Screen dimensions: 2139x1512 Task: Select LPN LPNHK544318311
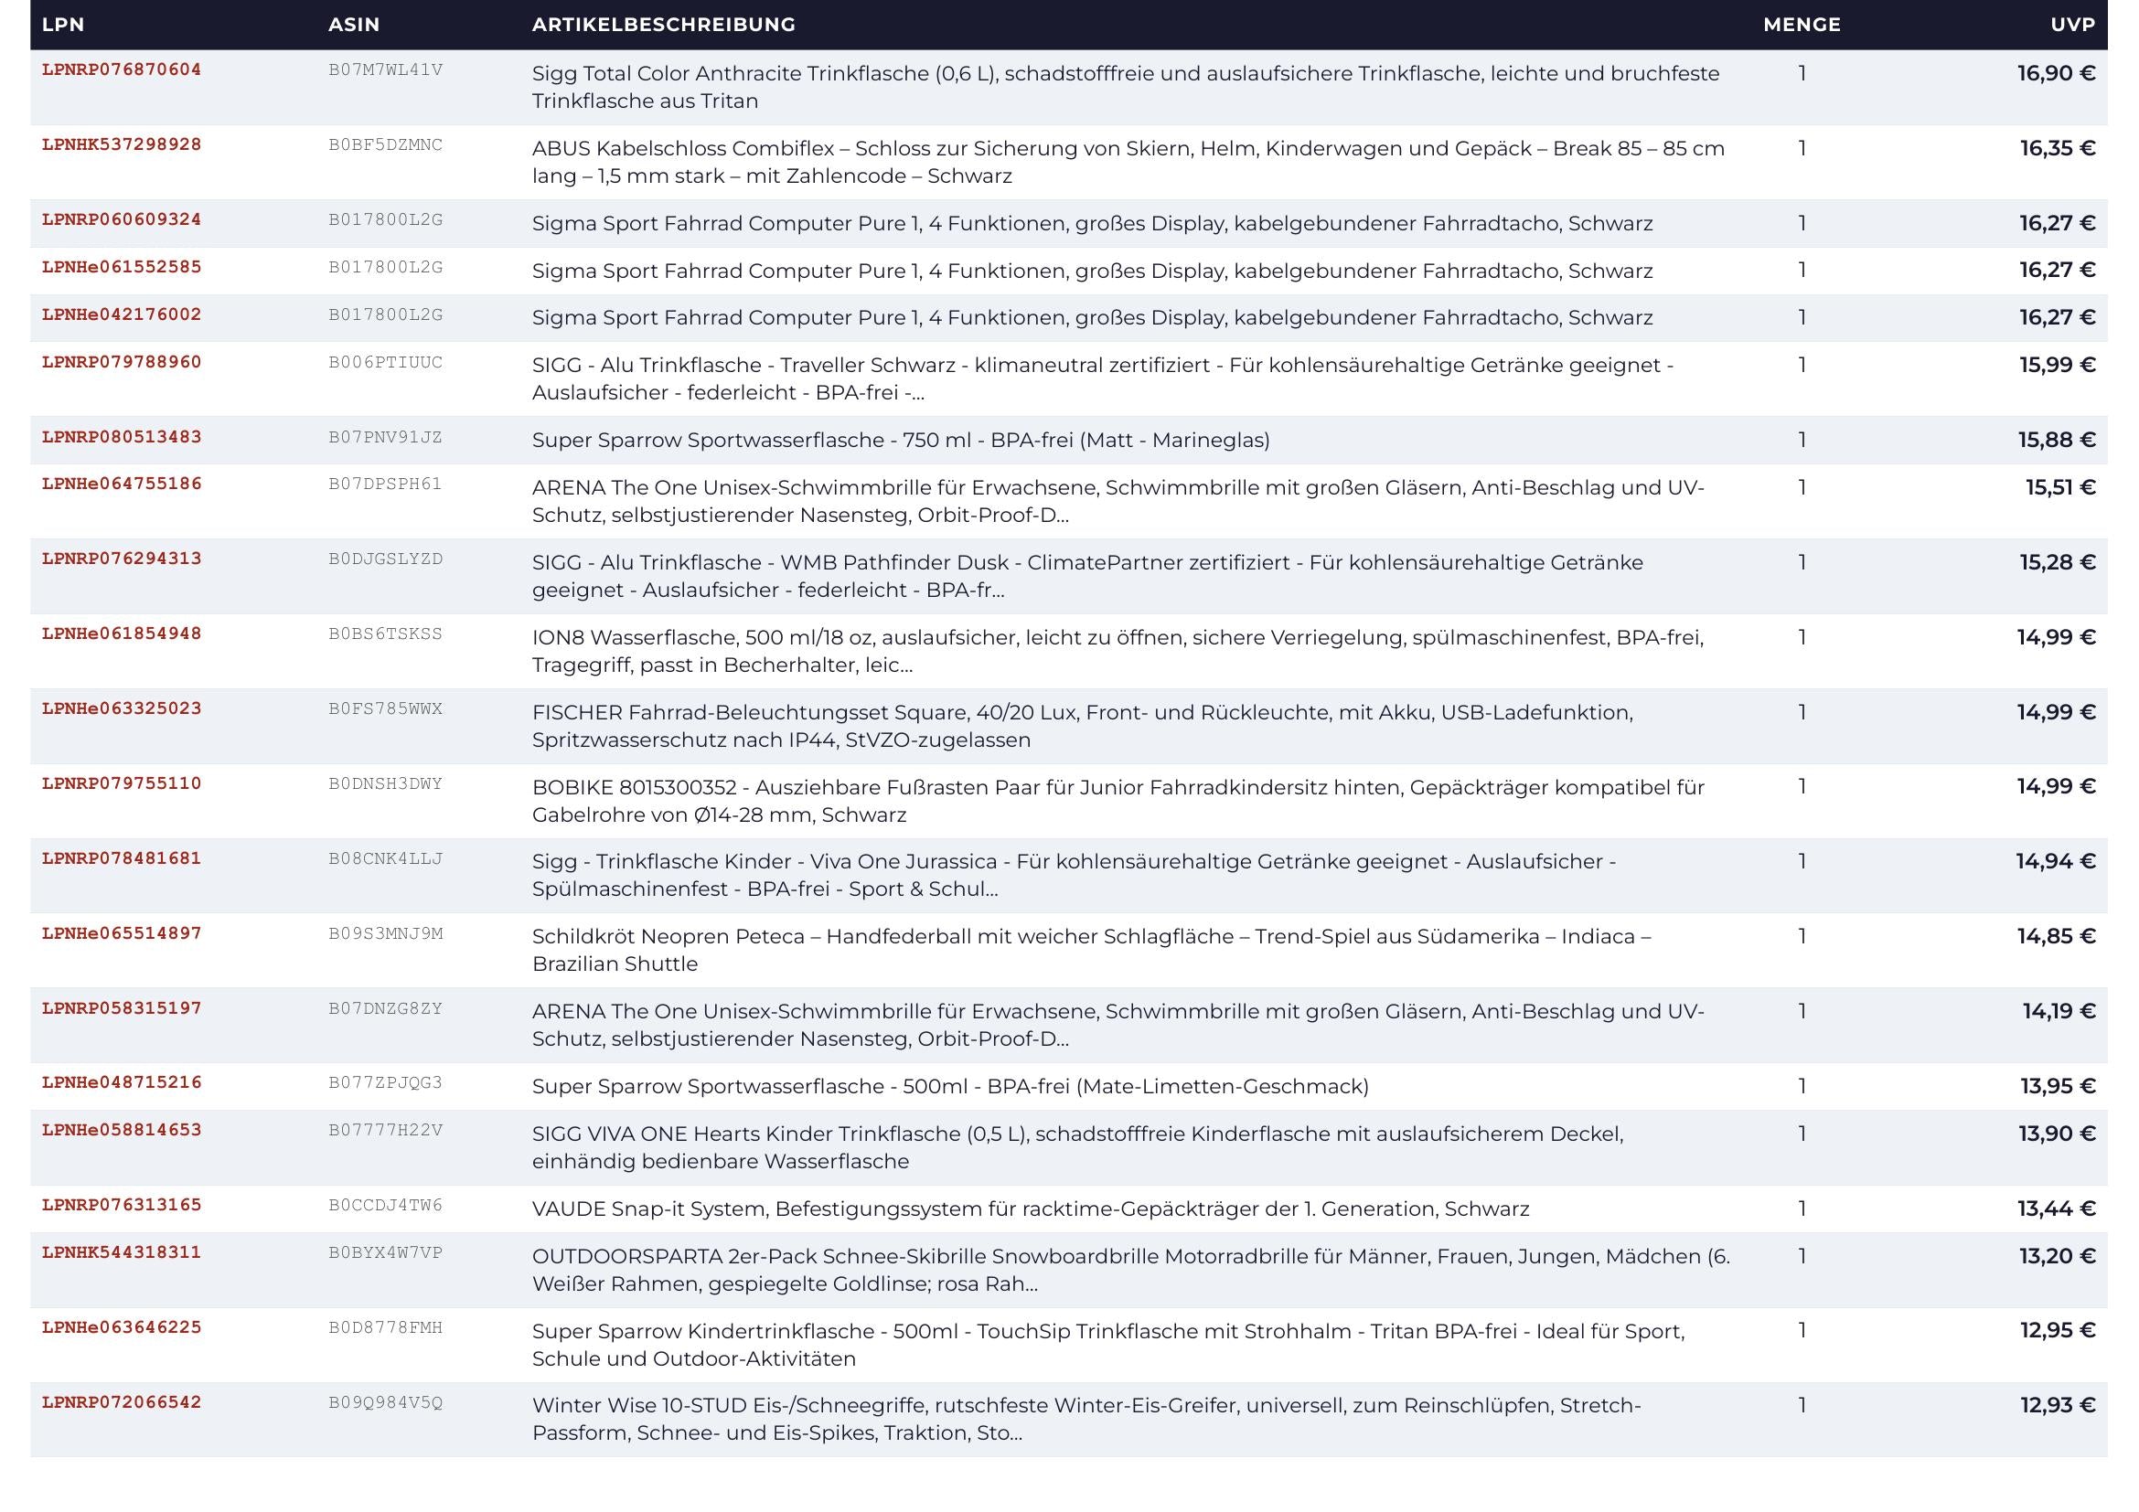(121, 1252)
